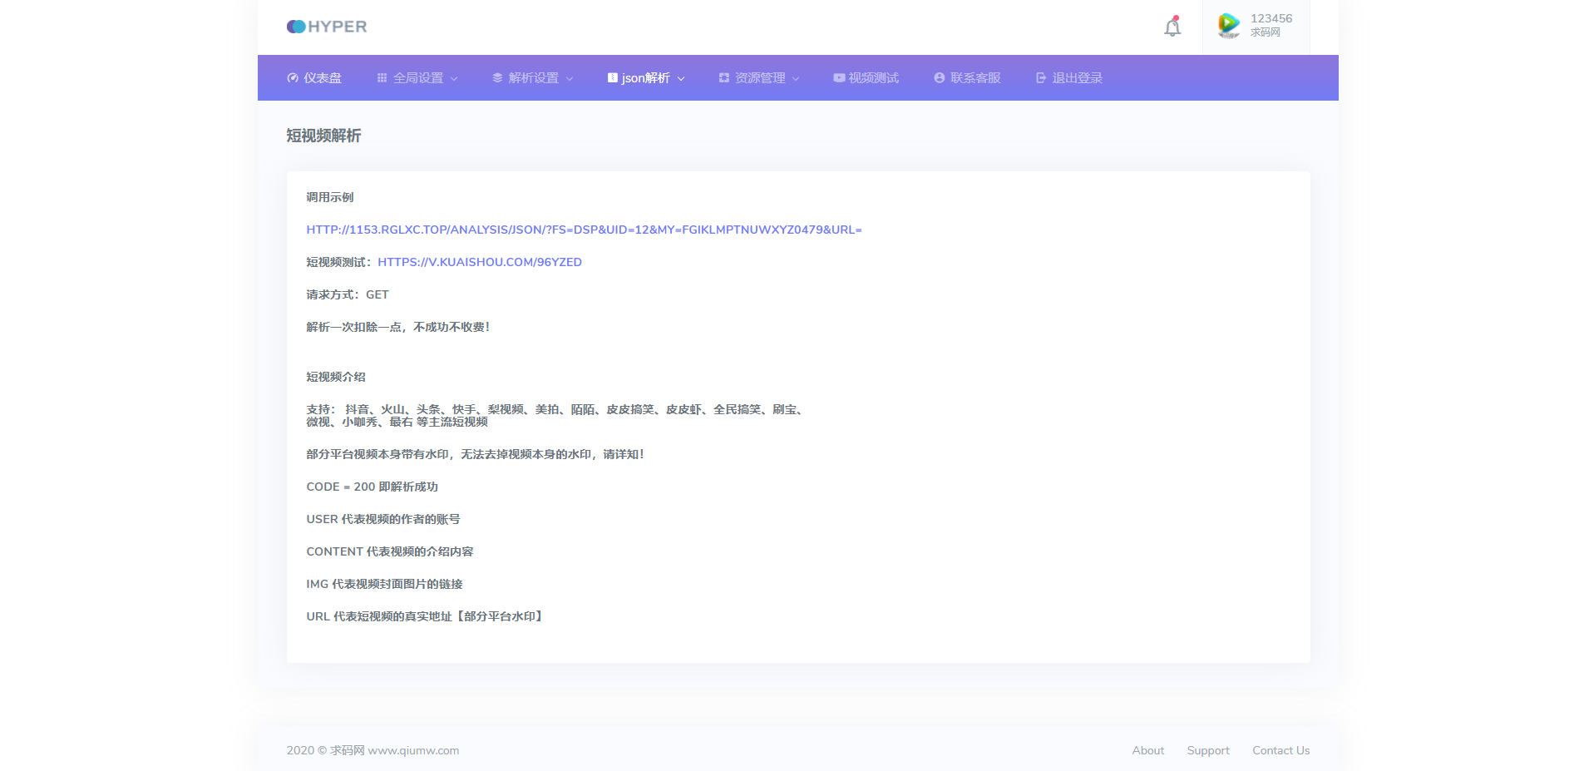Click the 调用示例 label
The image size is (1579, 771).
[x=330, y=197]
